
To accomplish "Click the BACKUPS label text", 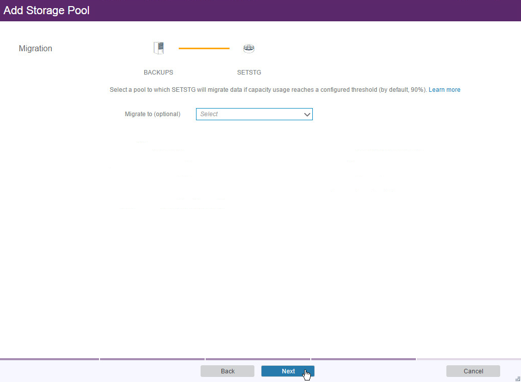I will tap(158, 73).
